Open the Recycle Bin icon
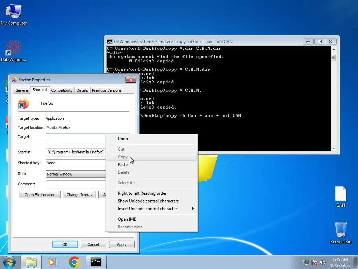Image resolution: width=358 pixels, height=269 pixels. click(341, 233)
